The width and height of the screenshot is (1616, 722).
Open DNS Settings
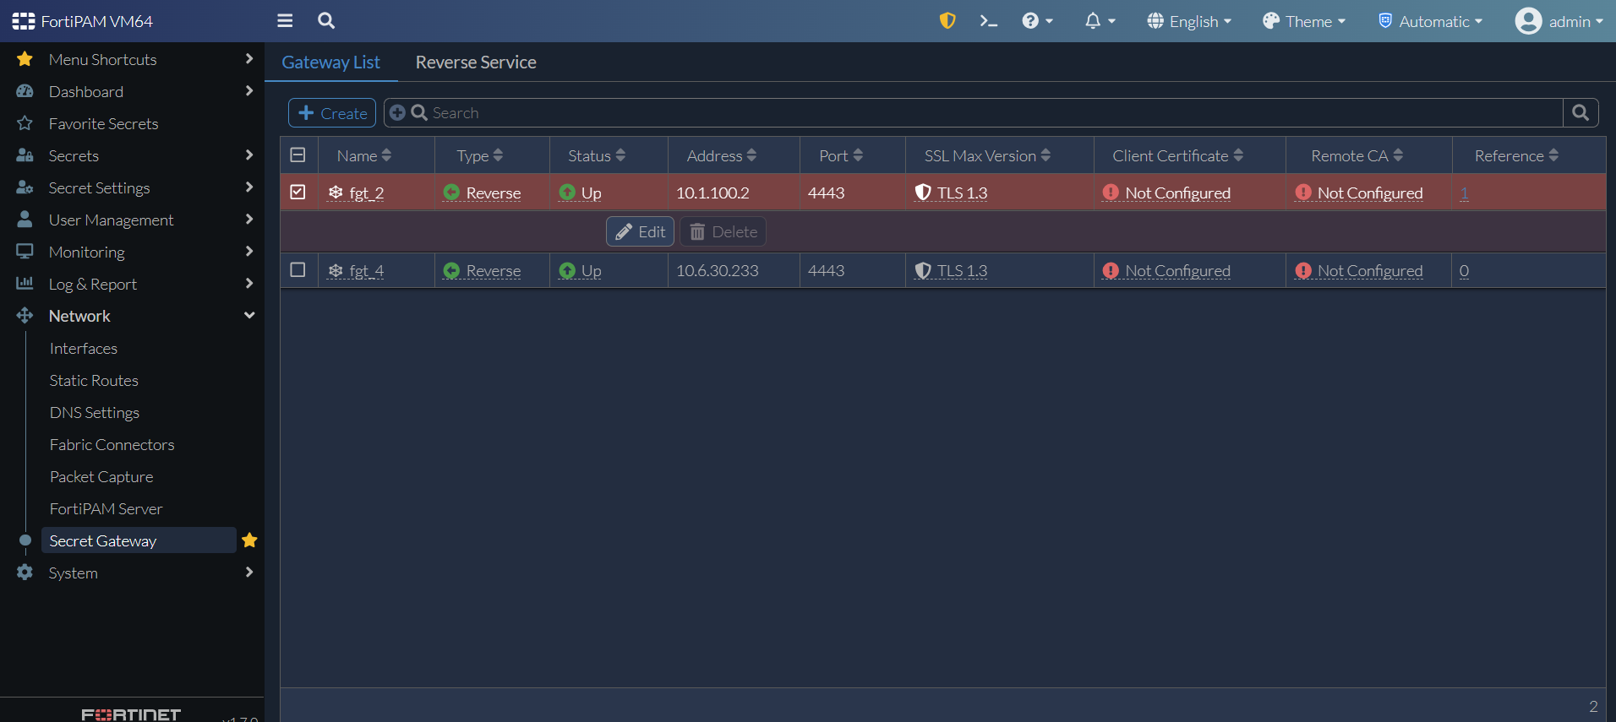[x=95, y=412]
